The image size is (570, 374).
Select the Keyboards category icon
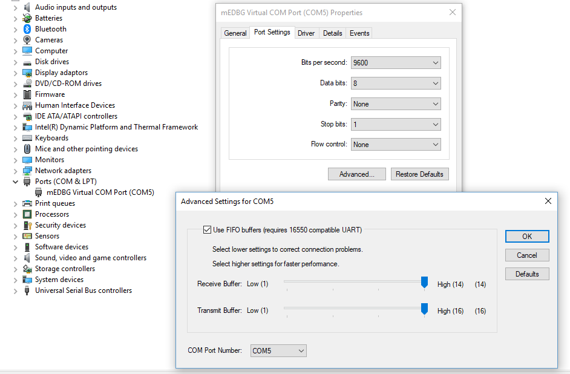pyautogui.click(x=27, y=138)
